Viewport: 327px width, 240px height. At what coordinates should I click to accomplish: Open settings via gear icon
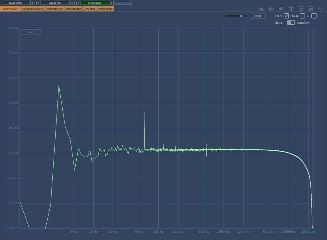point(320,9)
